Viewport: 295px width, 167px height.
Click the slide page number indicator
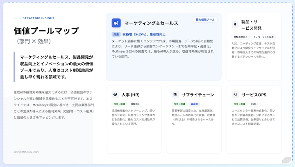[x=286, y=160]
